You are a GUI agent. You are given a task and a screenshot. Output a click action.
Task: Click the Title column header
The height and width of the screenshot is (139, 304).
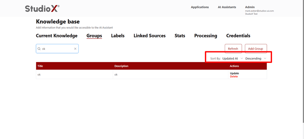(75, 66)
